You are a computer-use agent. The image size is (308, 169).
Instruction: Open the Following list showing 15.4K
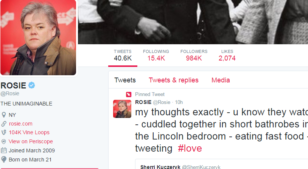click(x=156, y=56)
